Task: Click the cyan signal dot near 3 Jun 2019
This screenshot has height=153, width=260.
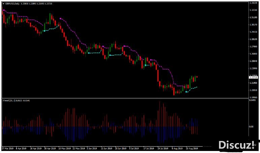Action: pos(89,53)
